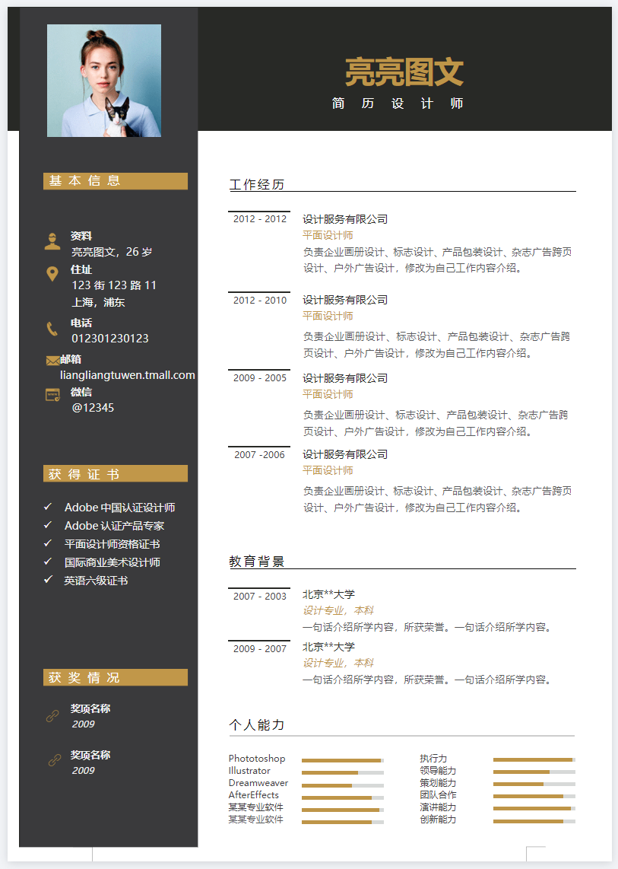Viewport: 618px width, 869px height.
Task: Click the person icon beside 资料
Action: coord(52,241)
